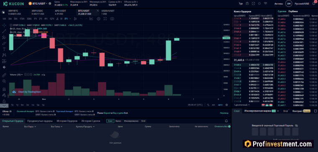Image resolution: width=318 pixels, height=152 pixels.
Task: Show buy orders only in order book
Action: (x=267, y=105)
